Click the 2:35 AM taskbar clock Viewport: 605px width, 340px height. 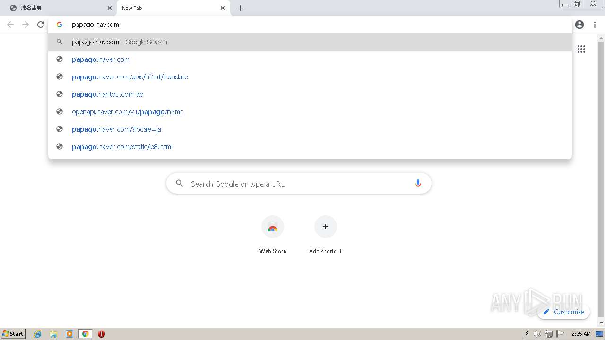coord(581,334)
